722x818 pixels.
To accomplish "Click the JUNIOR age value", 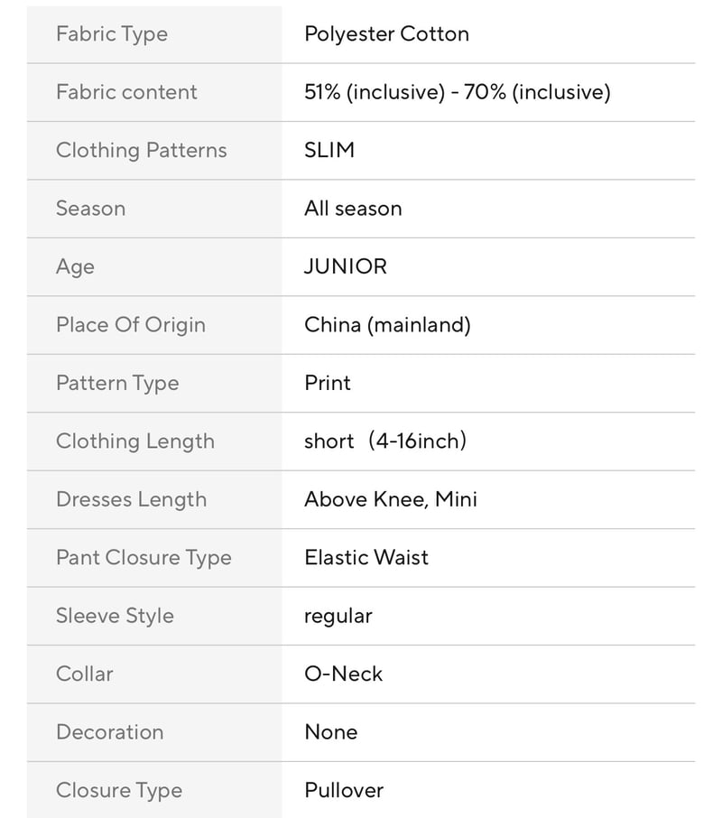I will pyautogui.click(x=346, y=266).
